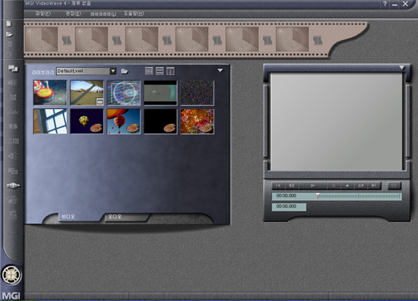Click the upper 00:00.000 timecode field

287,196
